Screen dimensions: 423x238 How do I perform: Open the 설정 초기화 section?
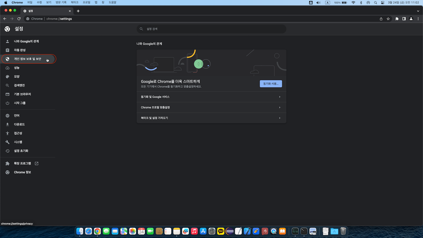(28, 151)
